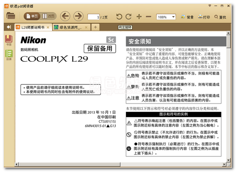Click the 打印 print button
This screenshot has height=172, width=236.
[x=204, y=17]
